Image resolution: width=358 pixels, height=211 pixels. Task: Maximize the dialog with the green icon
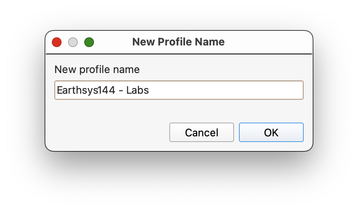89,42
